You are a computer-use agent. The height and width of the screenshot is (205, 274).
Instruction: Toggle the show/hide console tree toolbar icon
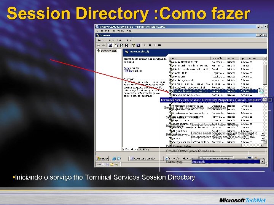tap(110, 45)
